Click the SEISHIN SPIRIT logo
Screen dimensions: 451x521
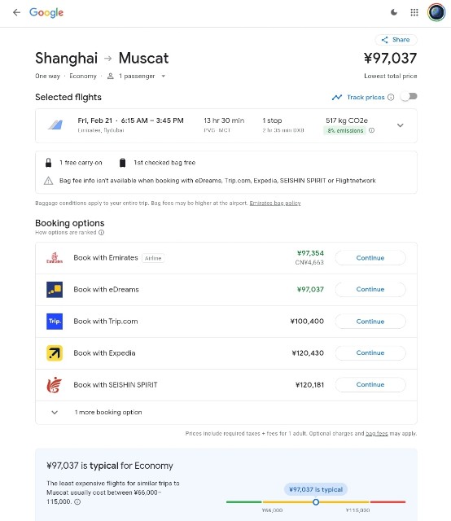tap(55, 385)
